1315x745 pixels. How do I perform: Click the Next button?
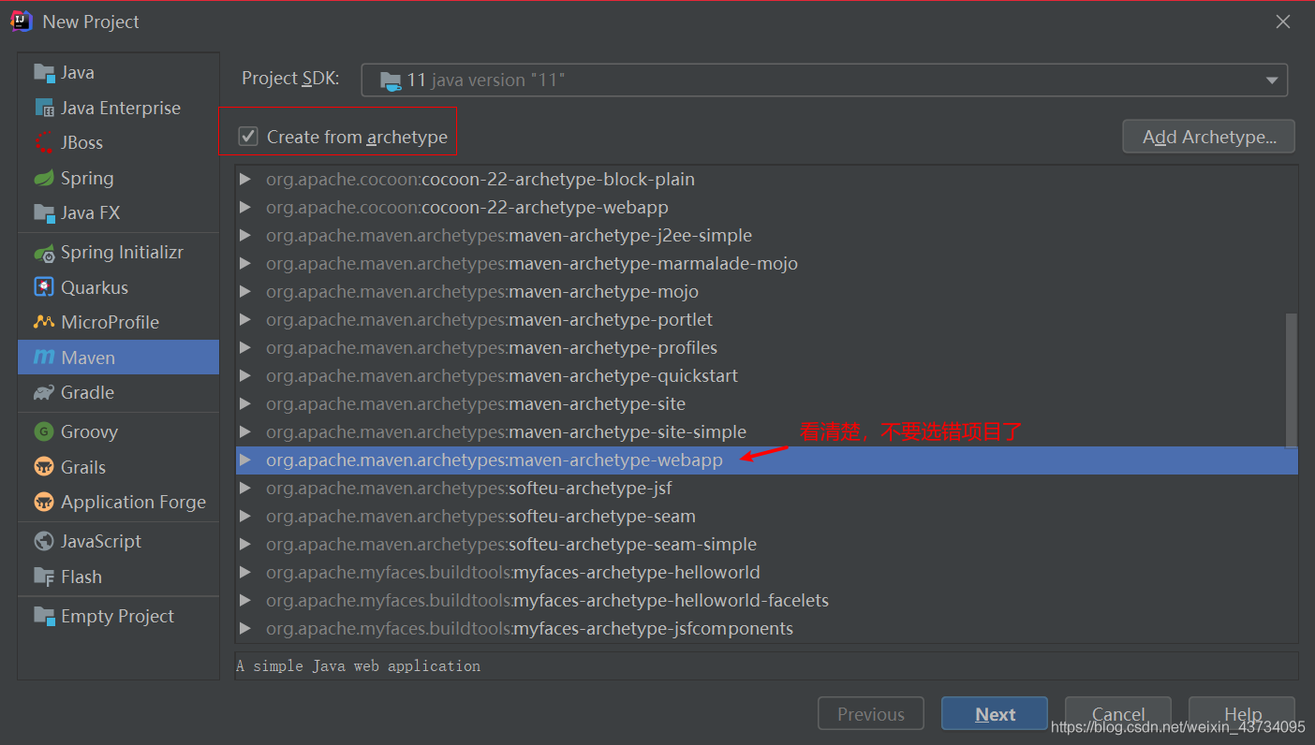pos(995,714)
